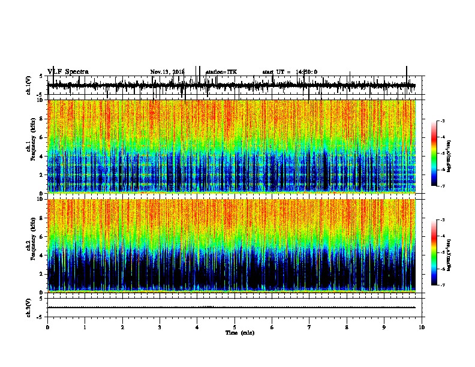This screenshot has width=475, height=367.
Task: Click time axis tick label '10'
Action: [422, 327]
